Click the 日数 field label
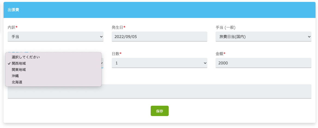 coord(117,54)
